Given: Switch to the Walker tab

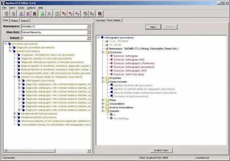Looking at the screenshot, I should (14, 21).
